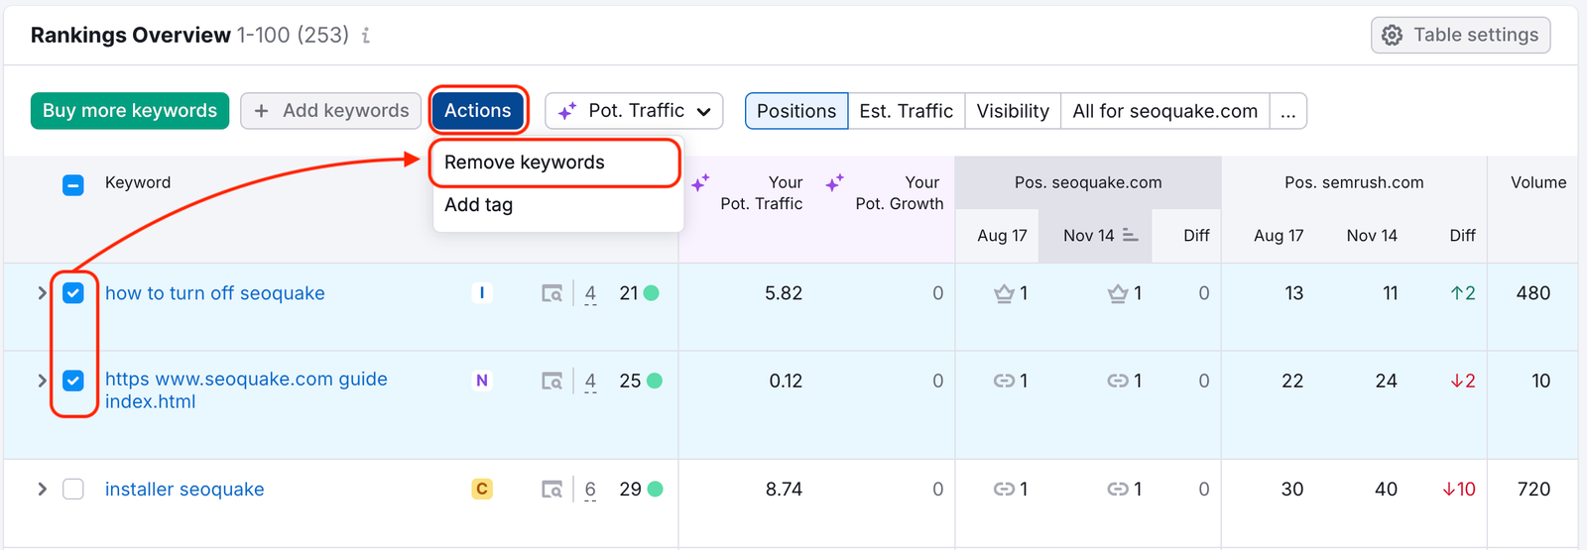The image size is (1587, 550).
Task: Click the N intent badge
Action: [x=482, y=381]
